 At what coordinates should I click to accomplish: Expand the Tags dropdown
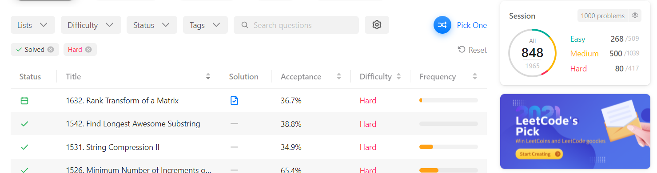(x=205, y=25)
